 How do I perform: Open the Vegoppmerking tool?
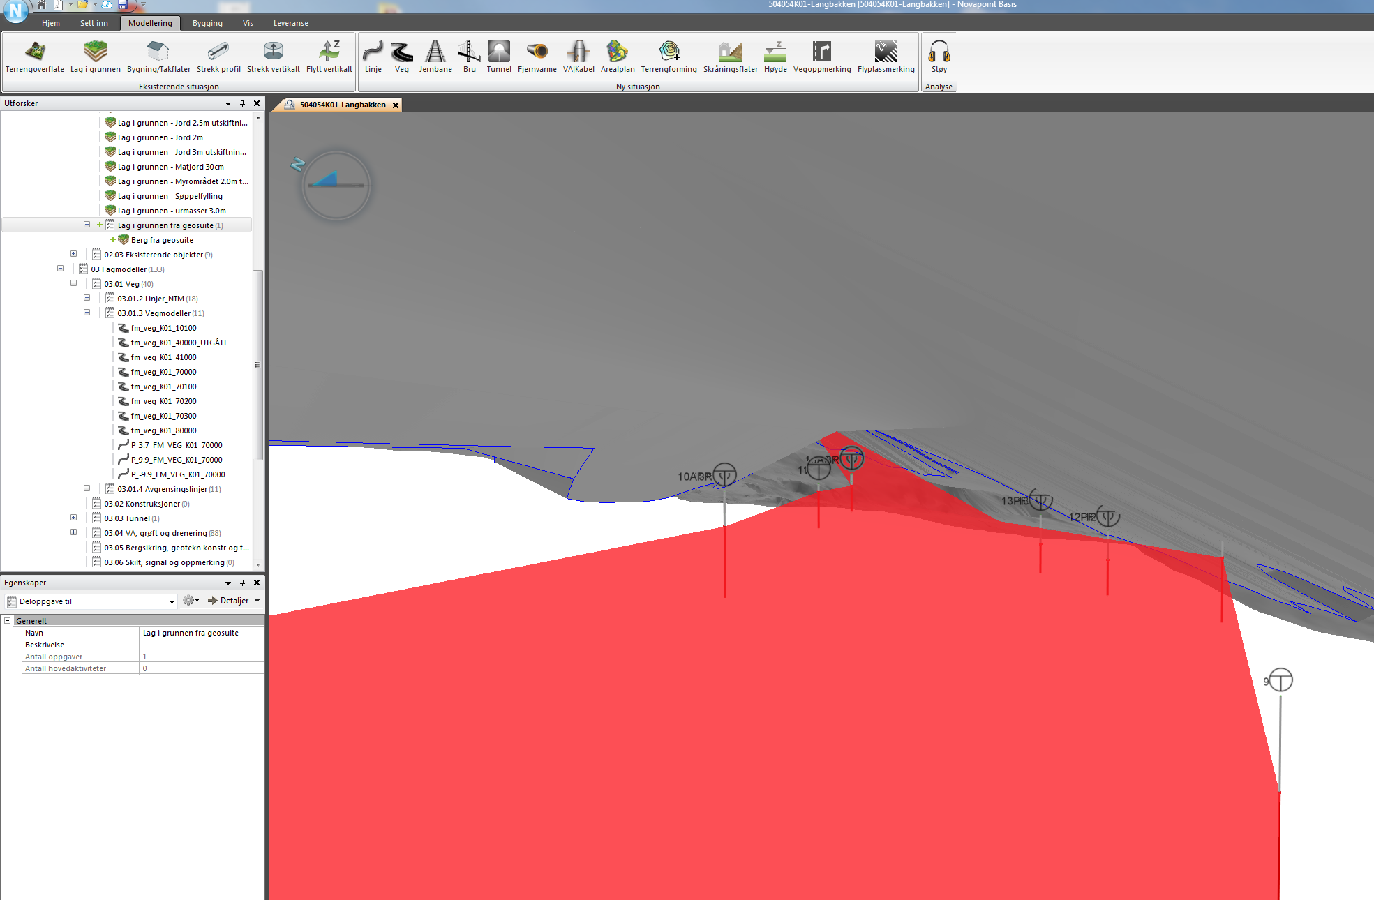[822, 57]
